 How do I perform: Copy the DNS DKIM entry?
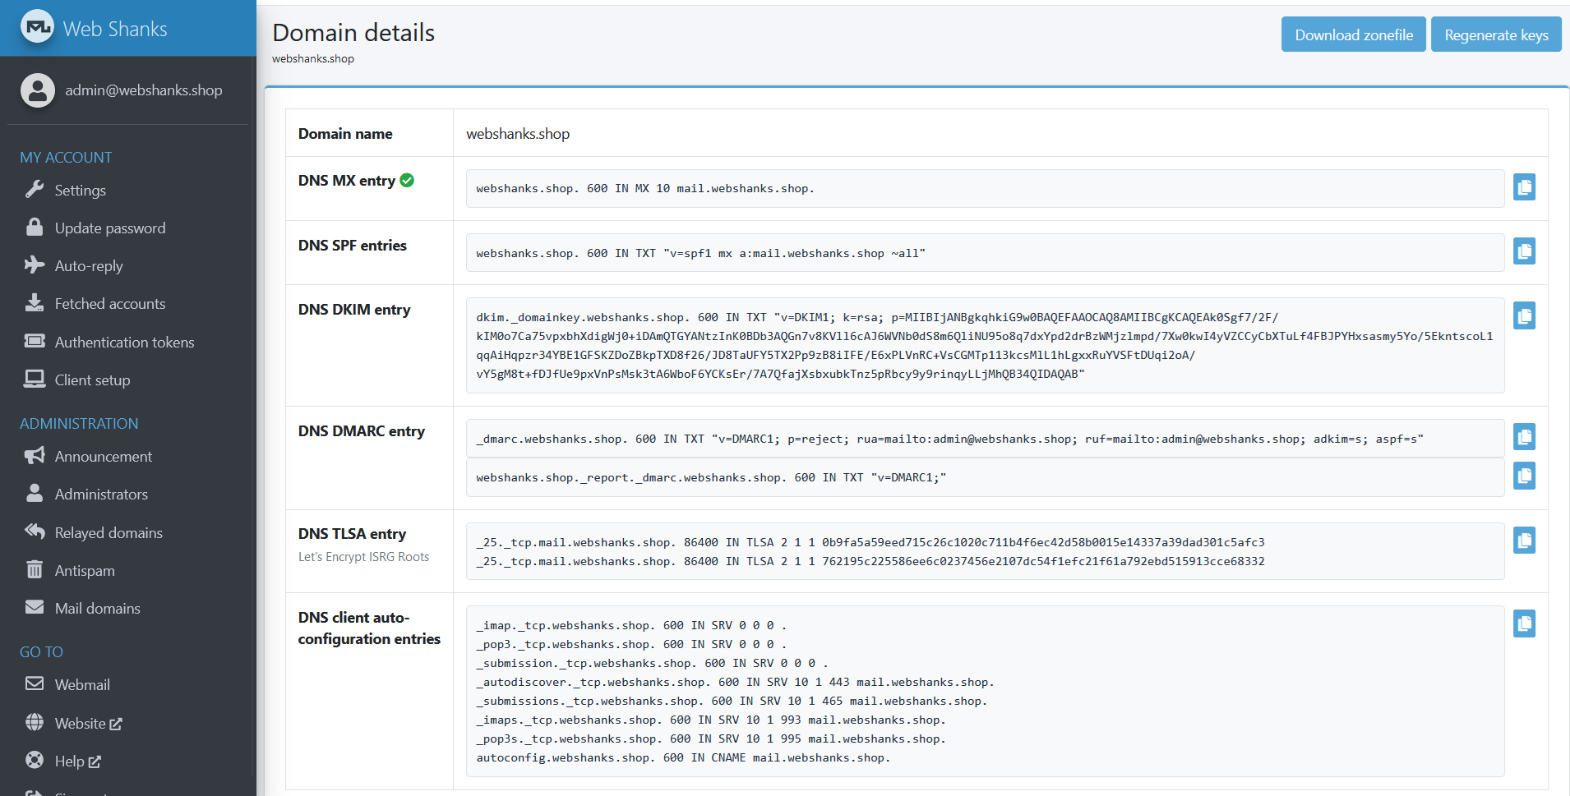coord(1524,315)
